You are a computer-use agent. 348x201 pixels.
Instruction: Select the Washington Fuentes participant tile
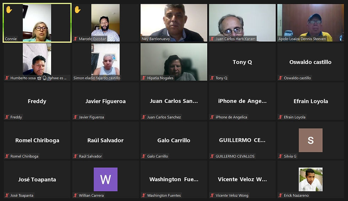(x=174, y=179)
